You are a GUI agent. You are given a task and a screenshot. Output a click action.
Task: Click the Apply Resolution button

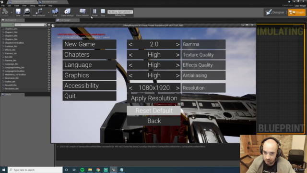[x=153, y=98]
